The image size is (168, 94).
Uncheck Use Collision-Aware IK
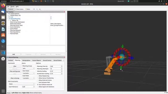coord(38,85)
